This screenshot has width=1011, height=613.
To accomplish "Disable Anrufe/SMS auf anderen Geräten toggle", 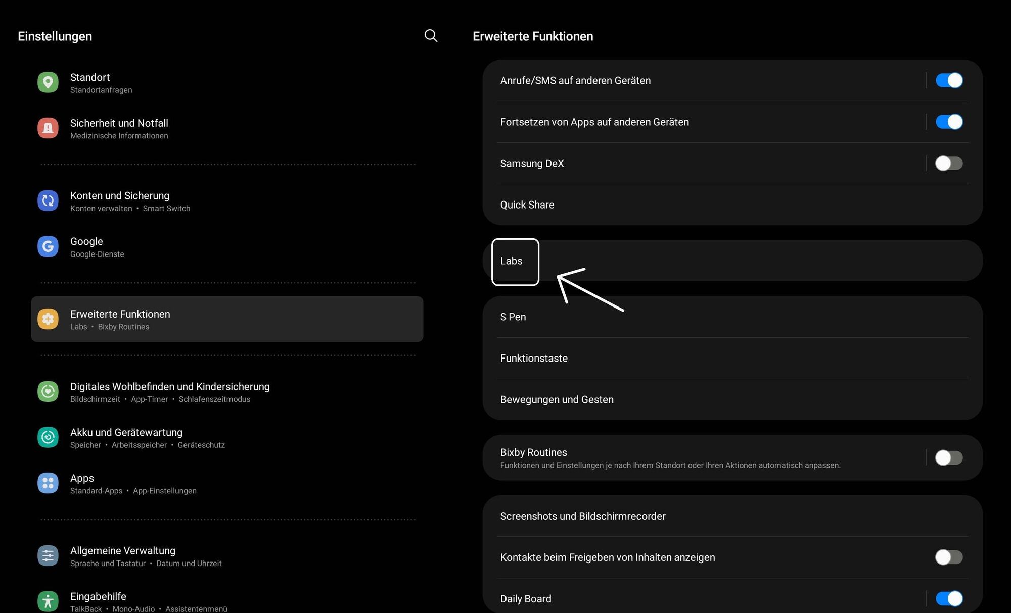I will (949, 80).
